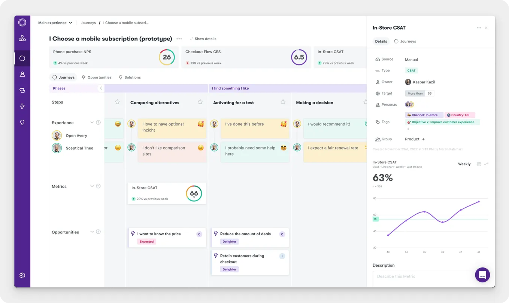Open the 'Reduce the amount of deals' opportunity

coord(250,238)
